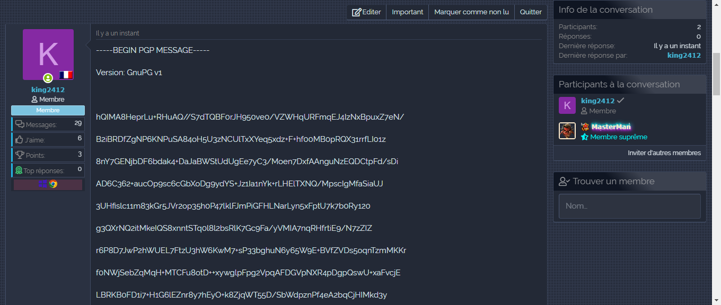This screenshot has width=721, height=305.
Task: Leave conversation with Quitter button
Action: (x=531, y=12)
